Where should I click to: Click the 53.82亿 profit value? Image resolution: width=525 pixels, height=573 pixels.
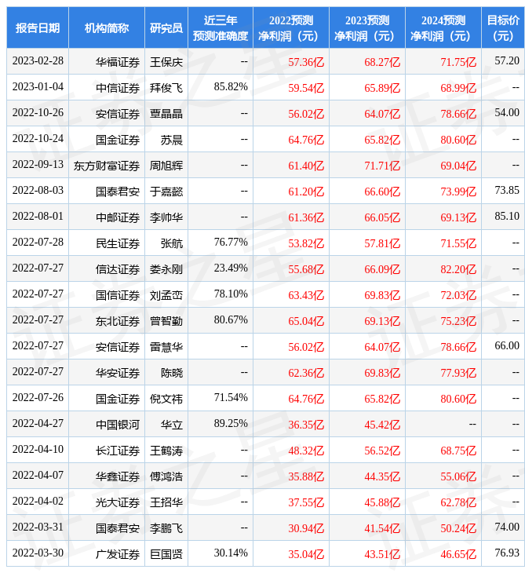coord(306,243)
